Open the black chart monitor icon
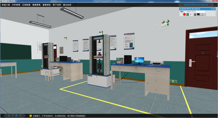Screen dimensions: 218x118 (x=198, y=15)
